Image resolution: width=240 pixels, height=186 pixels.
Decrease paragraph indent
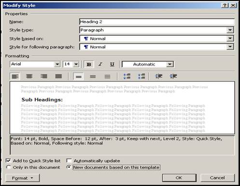159,76
